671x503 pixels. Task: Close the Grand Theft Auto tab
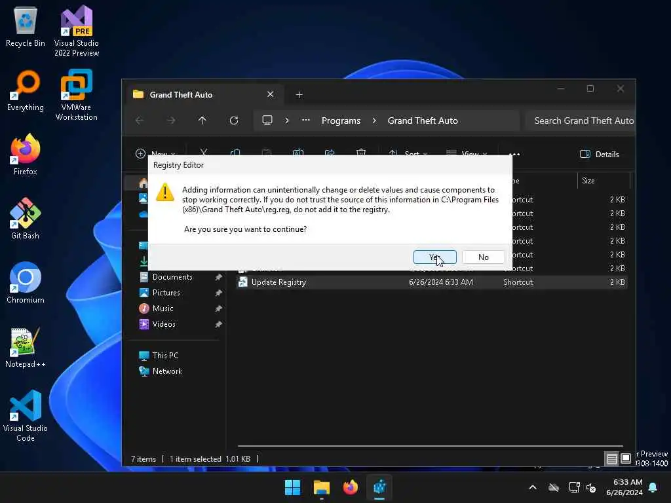[271, 94]
